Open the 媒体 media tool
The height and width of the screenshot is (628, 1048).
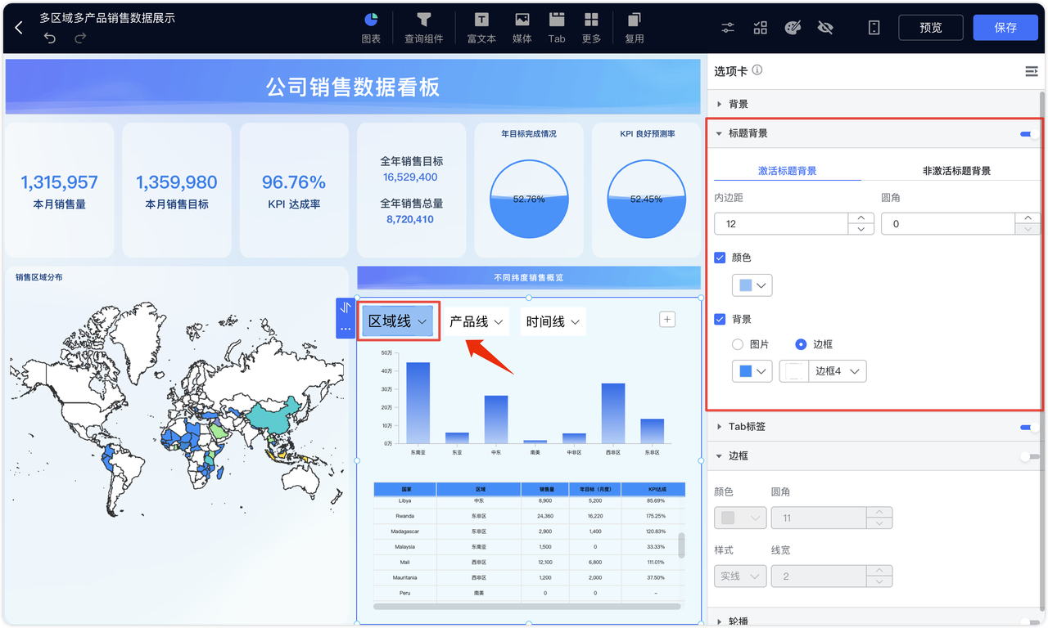coord(522,28)
